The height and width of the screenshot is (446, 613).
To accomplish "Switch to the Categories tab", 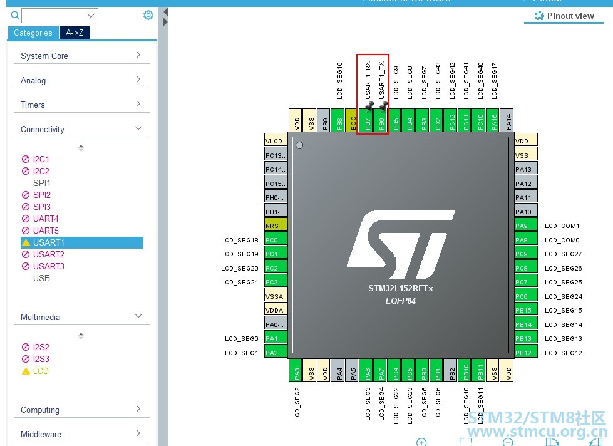I will (x=33, y=33).
